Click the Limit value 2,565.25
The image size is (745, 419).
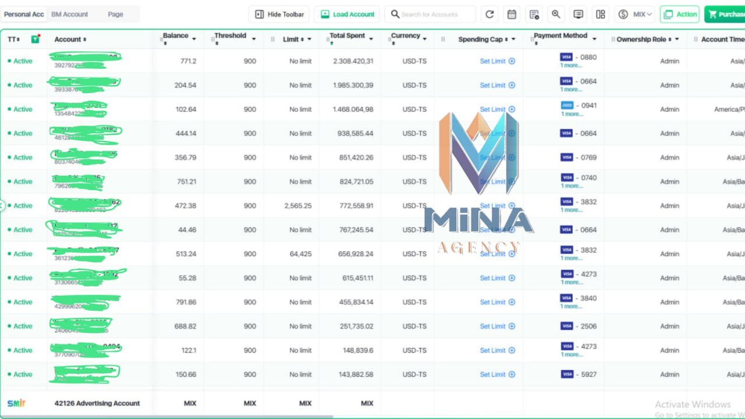coord(298,205)
